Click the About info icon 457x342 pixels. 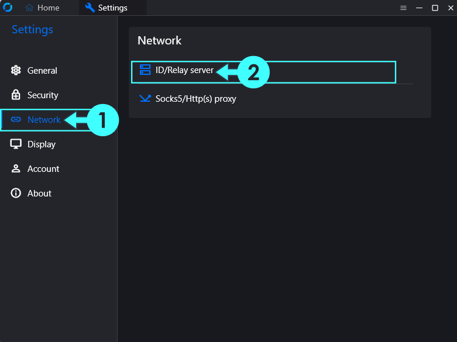[x=16, y=193]
